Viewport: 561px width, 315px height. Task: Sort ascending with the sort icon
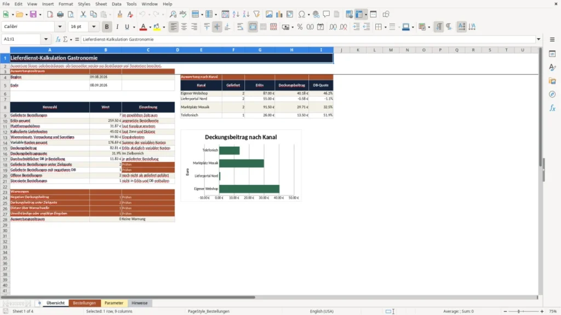[236, 14]
